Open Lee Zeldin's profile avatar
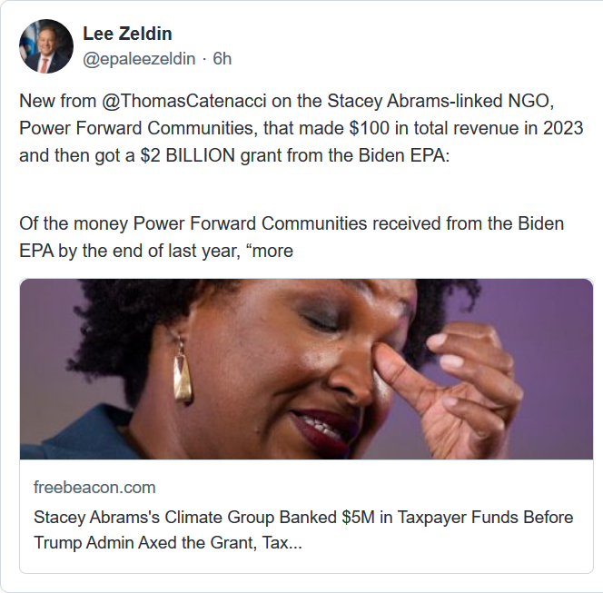This screenshot has width=603, height=593. [46, 46]
